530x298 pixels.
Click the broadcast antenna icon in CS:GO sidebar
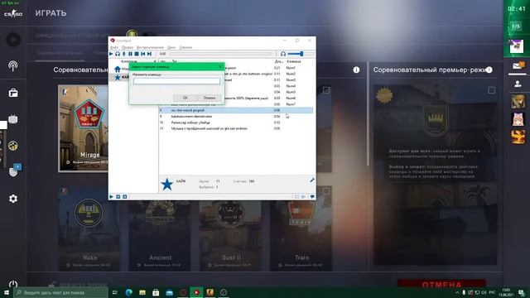pos(13,65)
